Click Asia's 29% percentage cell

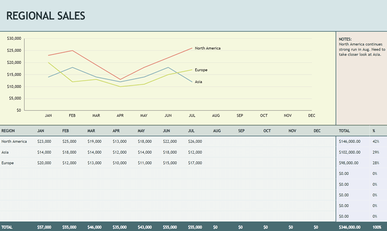point(375,152)
